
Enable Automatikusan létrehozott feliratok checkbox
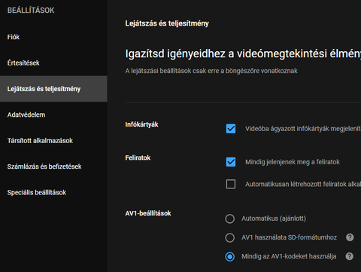[231, 184]
